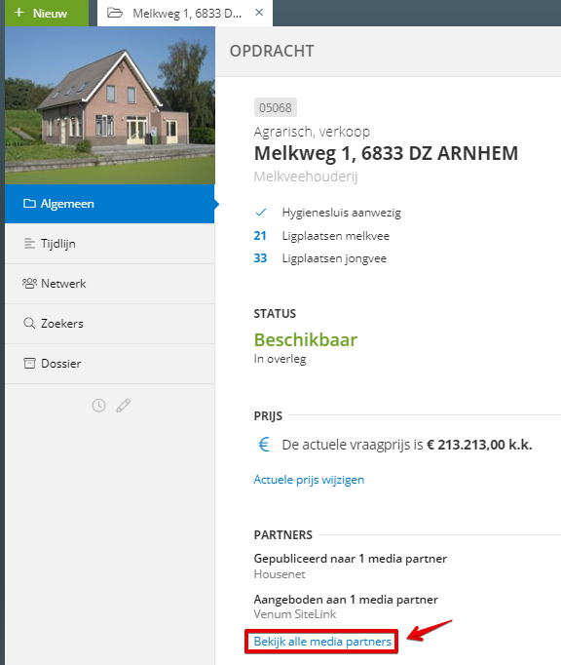Click Actuele prijs wijzigen link
The image size is (561, 665).
pyautogui.click(x=309, y=480)
